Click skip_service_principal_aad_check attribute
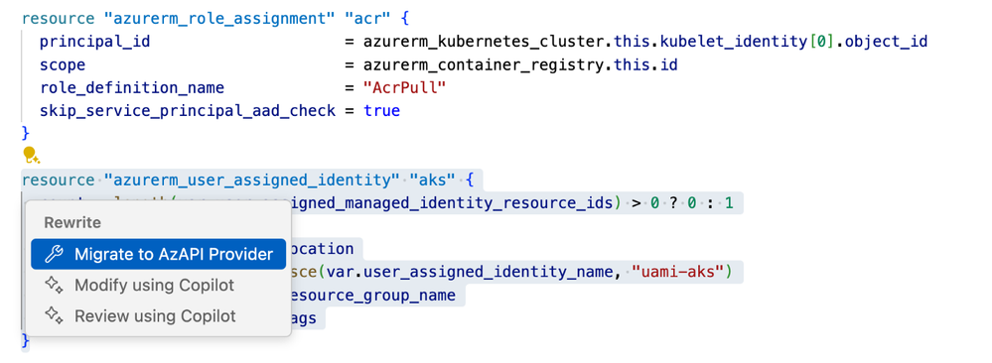 coord(188,111)
